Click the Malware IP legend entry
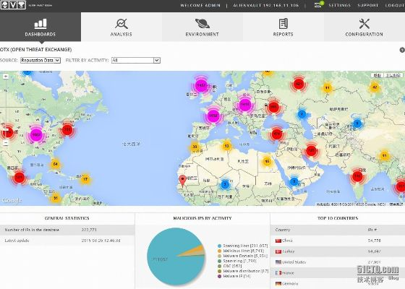Viewport: 405px width, 289px height. pos(234,276)
